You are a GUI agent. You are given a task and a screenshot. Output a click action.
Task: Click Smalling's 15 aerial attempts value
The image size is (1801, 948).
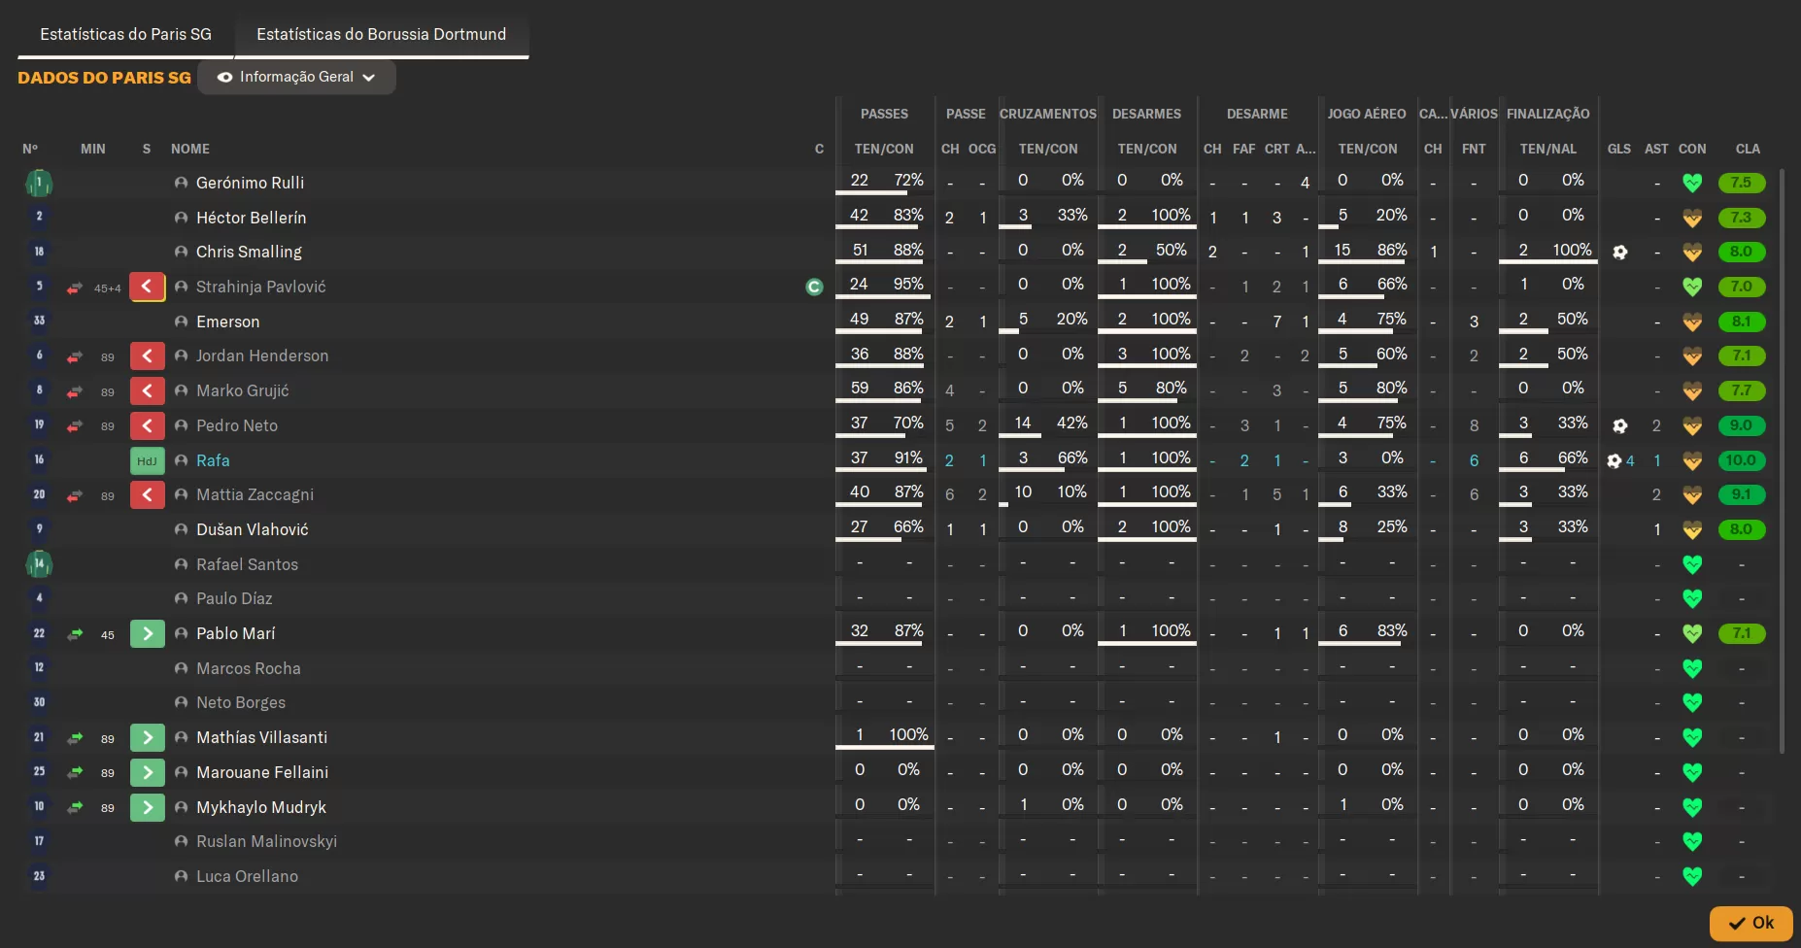1342,250
